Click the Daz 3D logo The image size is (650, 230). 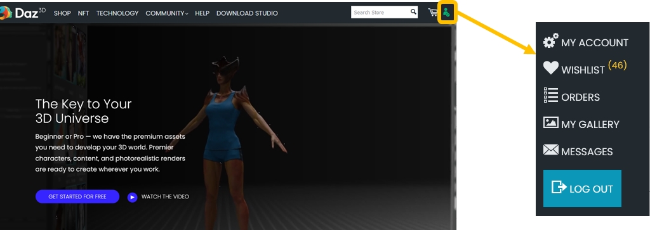pos(23,13)
